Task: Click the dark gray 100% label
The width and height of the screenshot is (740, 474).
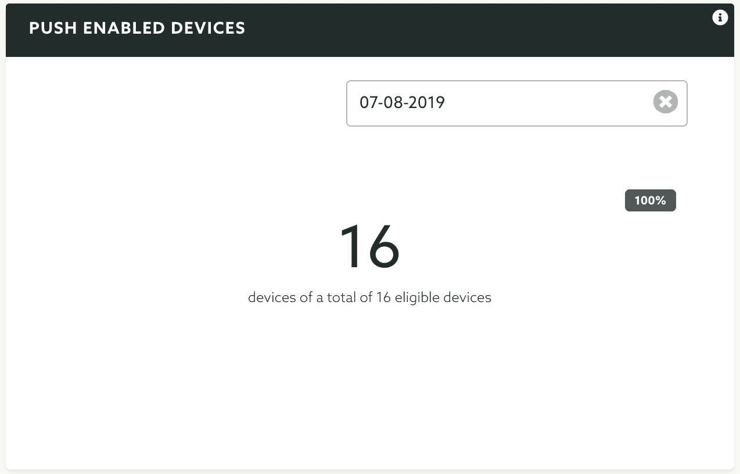Action: click(x=650, y=200)
